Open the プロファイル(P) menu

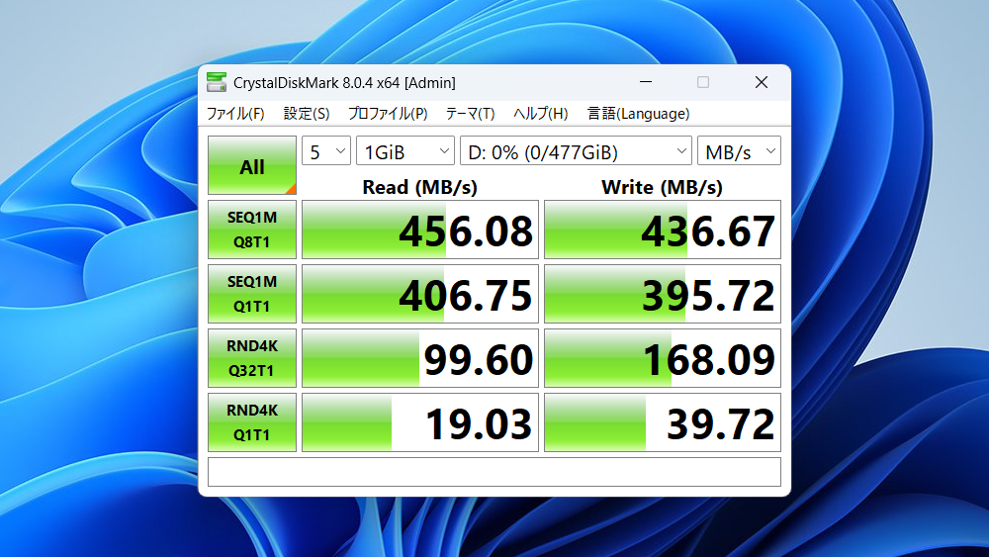point(388,114)
